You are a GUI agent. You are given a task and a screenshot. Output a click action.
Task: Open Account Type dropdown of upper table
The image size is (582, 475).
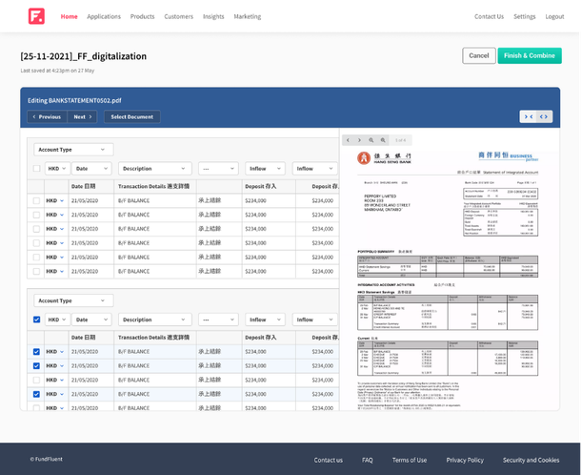[x=73, y=150]
